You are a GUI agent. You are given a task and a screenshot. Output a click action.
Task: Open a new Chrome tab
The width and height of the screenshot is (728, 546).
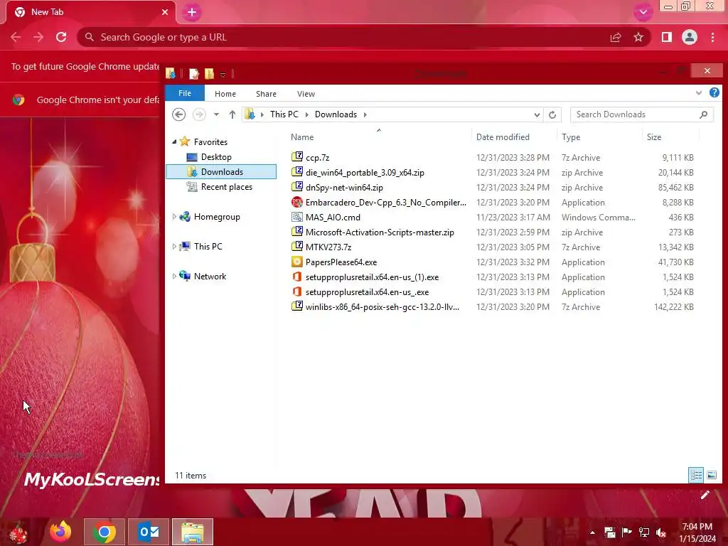[192, 13]
